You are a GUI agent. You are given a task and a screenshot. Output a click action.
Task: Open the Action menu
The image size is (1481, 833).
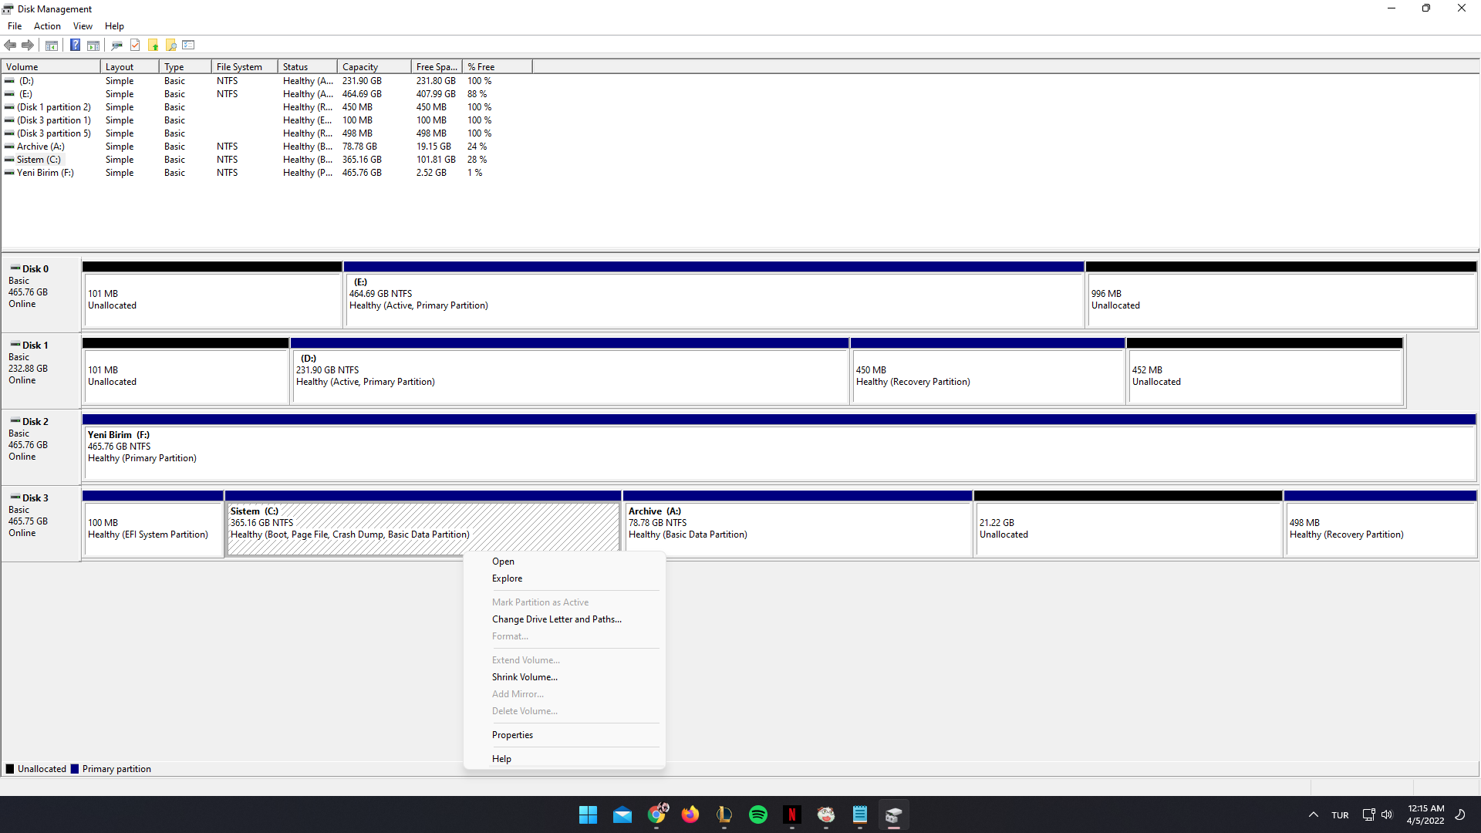click(x=47, y=25)
